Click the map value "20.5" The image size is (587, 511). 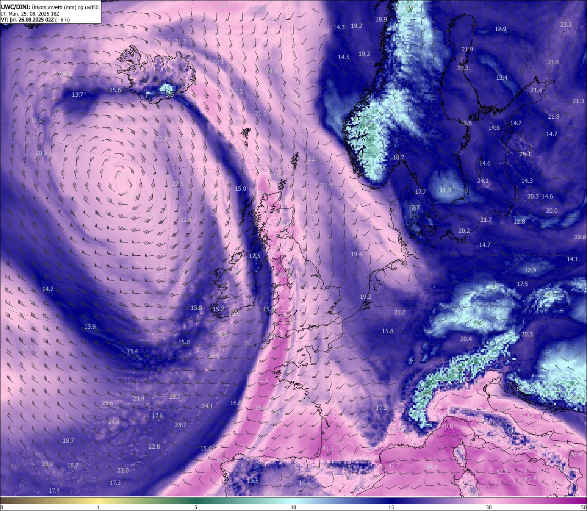click(x=41, y=153)
